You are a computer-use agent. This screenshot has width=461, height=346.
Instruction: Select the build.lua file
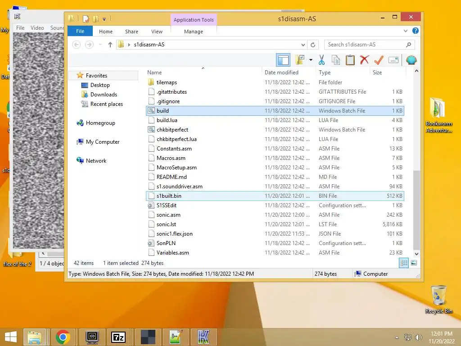click(275, 120)
